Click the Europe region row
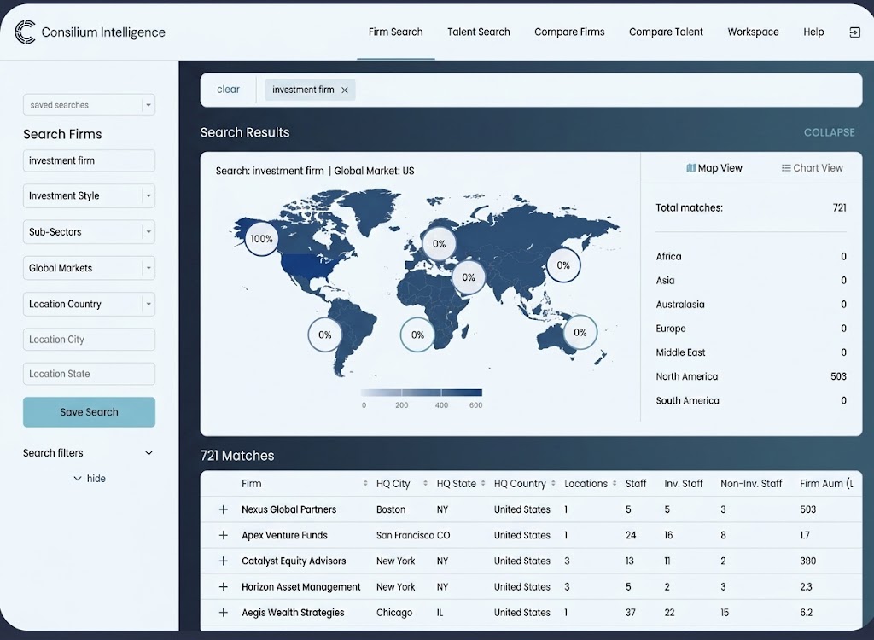The width and height of the screenshot is (874, 640). click(751, 329)
